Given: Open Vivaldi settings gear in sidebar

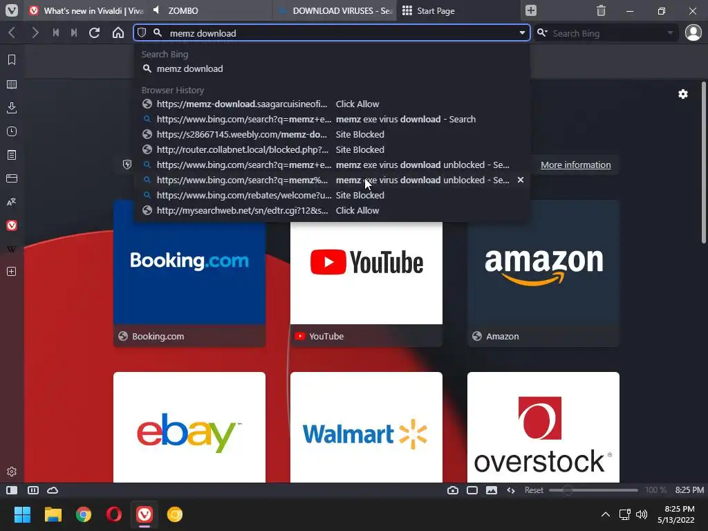Looking at the screenshot, I should pos(12,472).
